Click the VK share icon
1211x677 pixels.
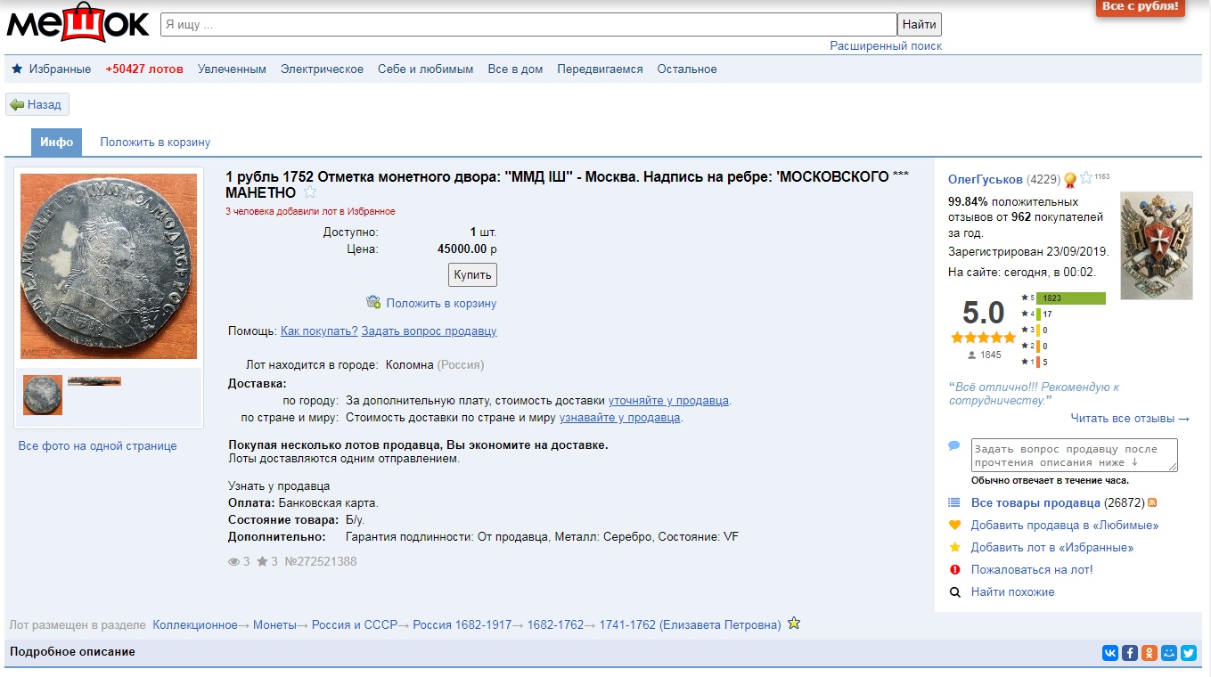coord(1110,653)
